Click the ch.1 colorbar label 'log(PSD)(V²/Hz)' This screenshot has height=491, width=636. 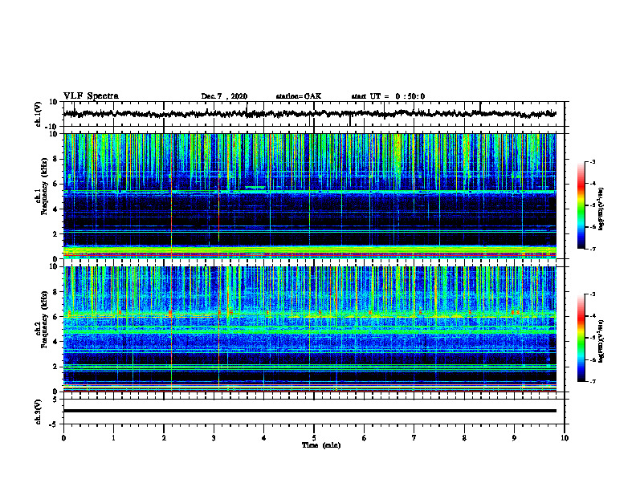click(x=601, y=209)
